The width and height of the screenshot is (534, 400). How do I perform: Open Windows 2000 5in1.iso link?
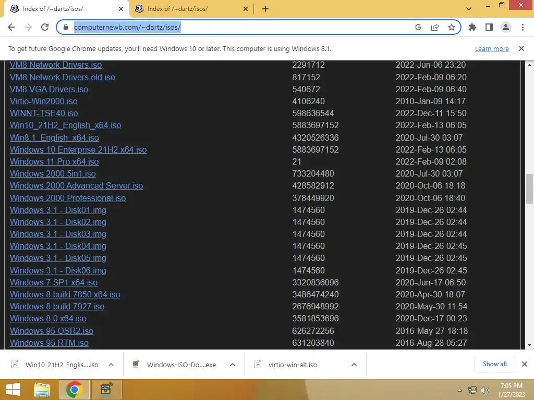(53, 174)
